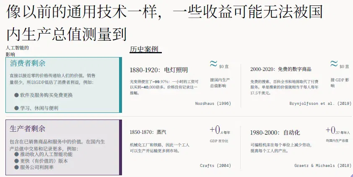353x177 pixels.
Task: Click the 1980-2000: 自动化 case heading
Action: 275,133
